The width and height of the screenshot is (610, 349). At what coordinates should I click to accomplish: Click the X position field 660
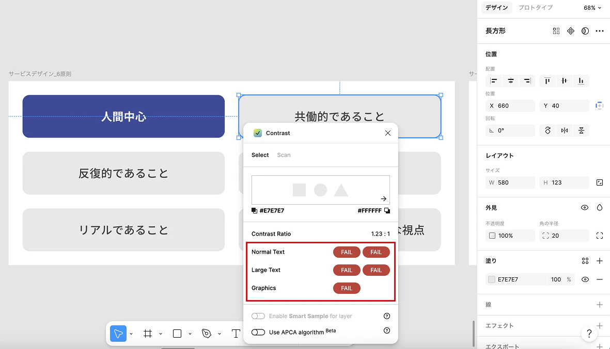click(x=510, y=106)
